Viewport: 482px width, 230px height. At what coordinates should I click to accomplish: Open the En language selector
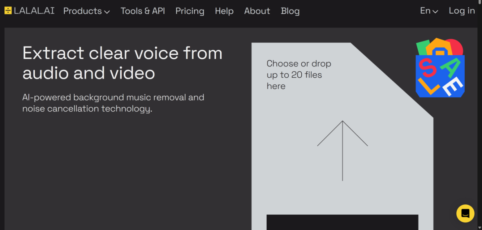click(425, 11)
